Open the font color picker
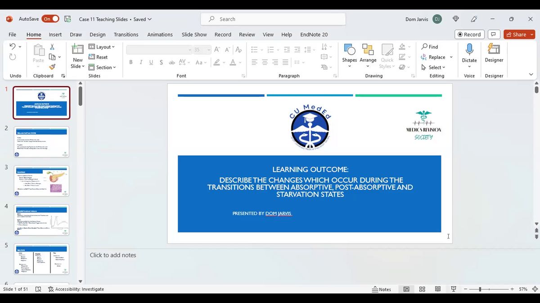540x303 pixels. click(241, 63)
